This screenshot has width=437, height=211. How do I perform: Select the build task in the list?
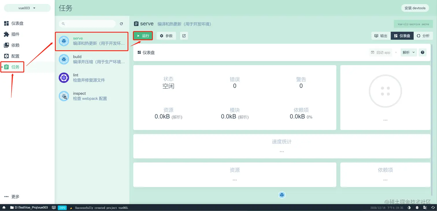click(92, 59)
